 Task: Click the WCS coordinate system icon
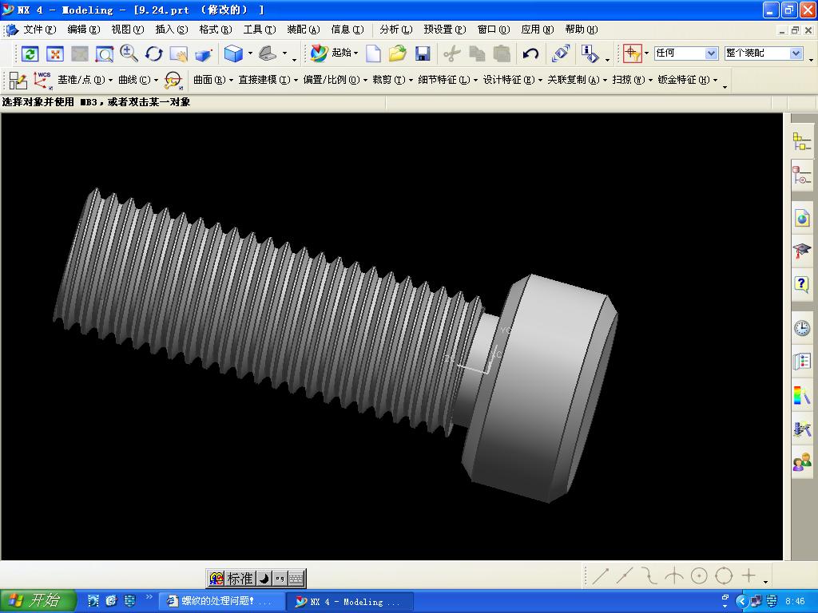pos(43,81)
